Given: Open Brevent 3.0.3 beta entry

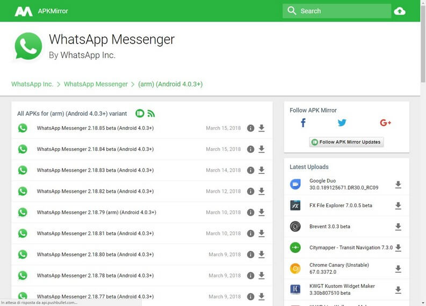Looking at the screenshot, I should [329, 227].
